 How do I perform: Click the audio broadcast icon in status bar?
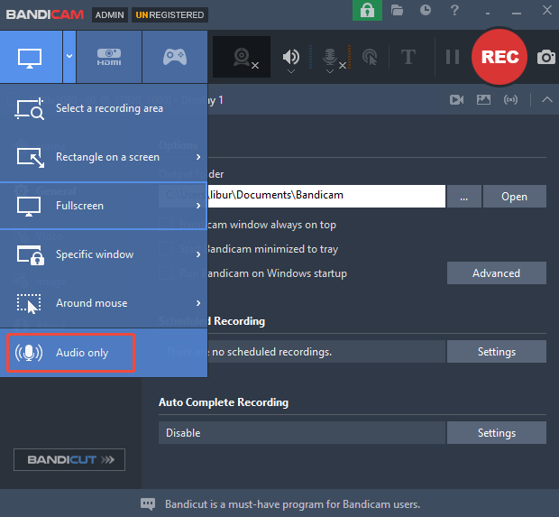[x=510, y=100]
